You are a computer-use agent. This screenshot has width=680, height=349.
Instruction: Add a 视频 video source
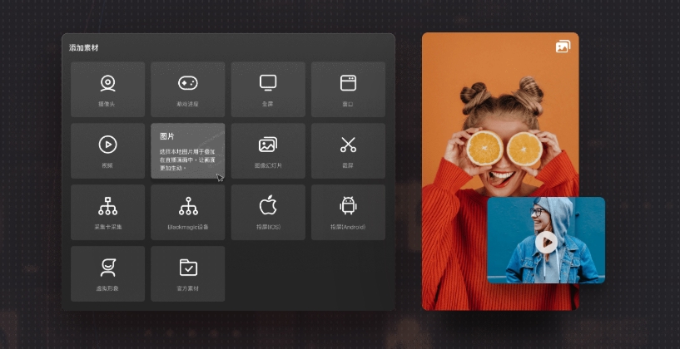pyautogui.click(x=107, y=145)
